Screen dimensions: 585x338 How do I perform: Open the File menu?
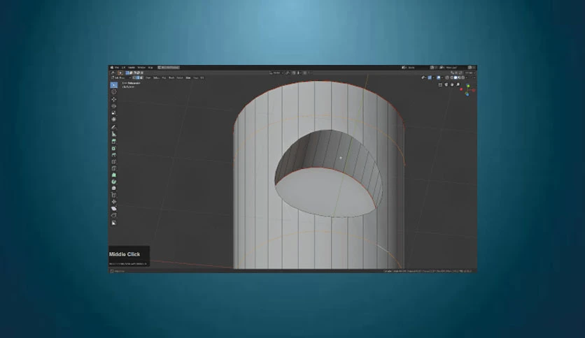117,67
